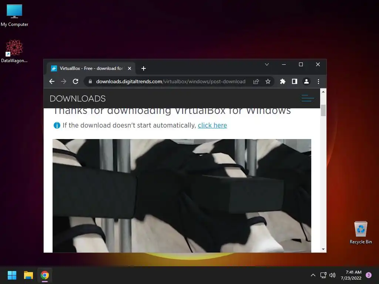Select My Computer desktop icon
Viewport: 379px width, 284px height.
14,16
